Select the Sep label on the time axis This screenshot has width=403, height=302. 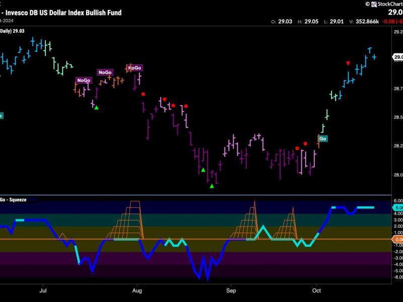231,291
